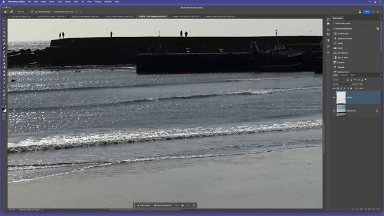Expand the Adjustments presets section
384x216 pixels.
coord(334,23)
